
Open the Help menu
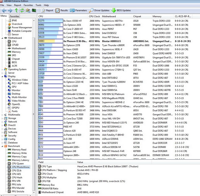[46, 5]
